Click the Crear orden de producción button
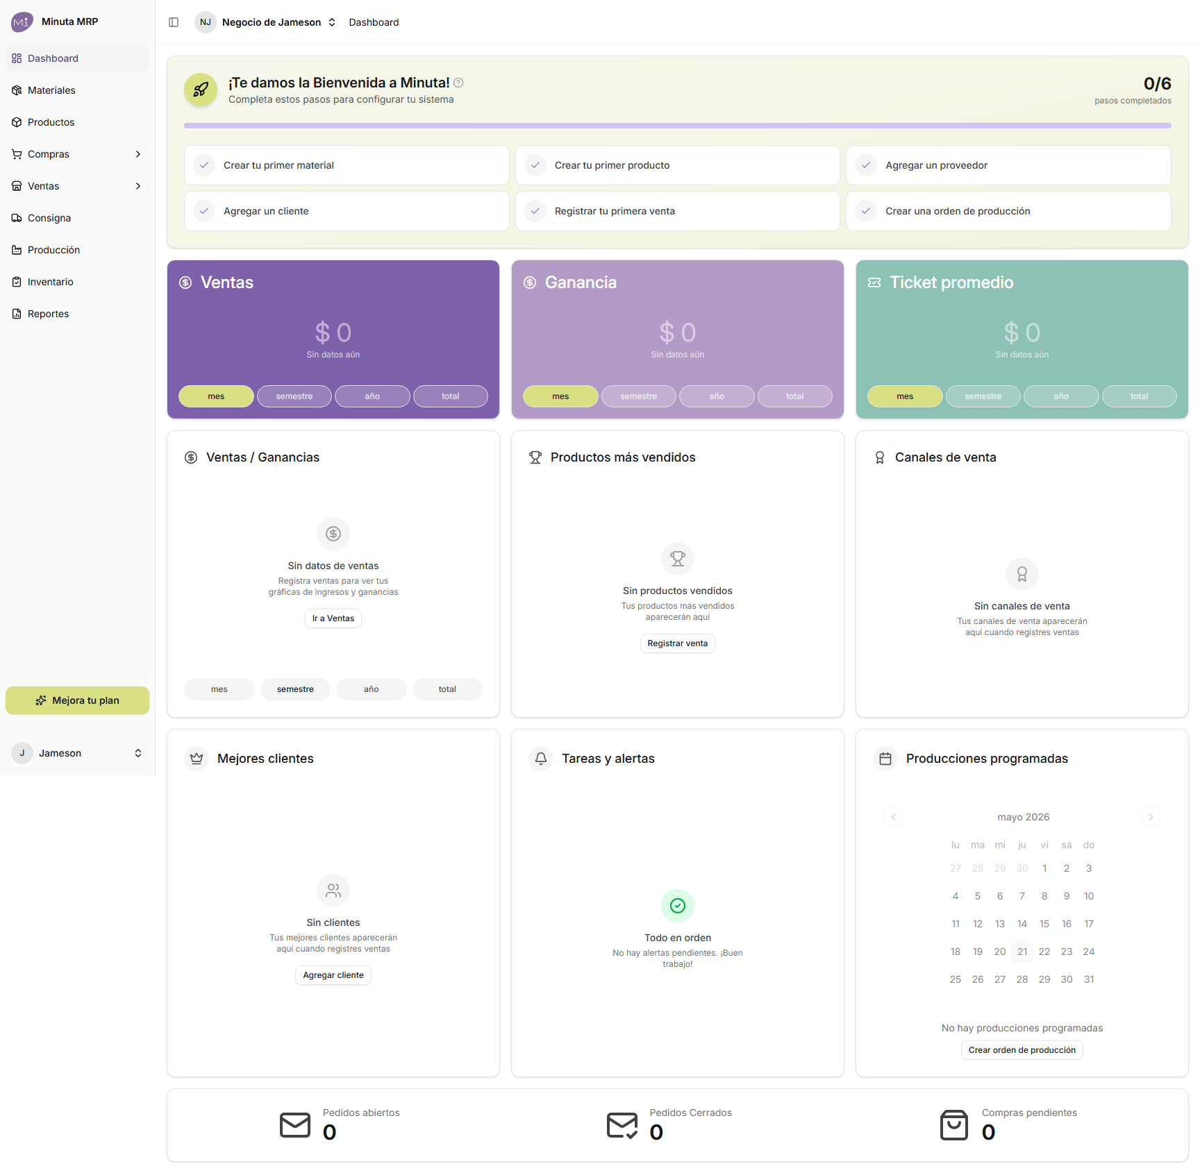This screenshot has width=1200, height=1173. [1022, 1050]
